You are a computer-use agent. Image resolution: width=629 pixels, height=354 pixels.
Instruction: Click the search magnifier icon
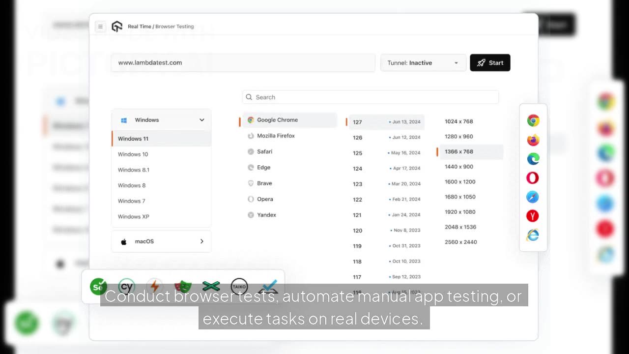(249, 97)
